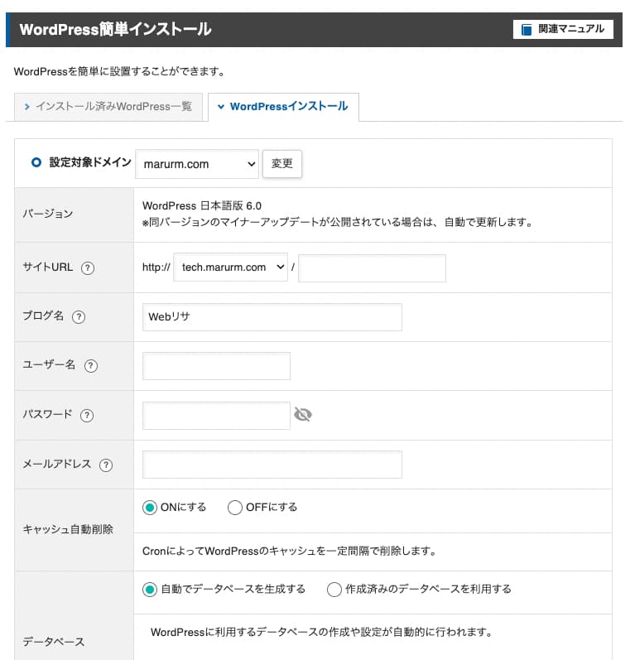This screenshot has width=630, height=660.
Task: Choose 自動でデータベースを生成する option
Action: point(150,590)
